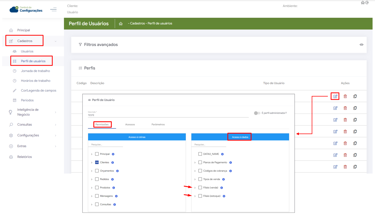Check the Filiais (estoque) checkbox
Image resolution: width=375 pixels, height=216 pixels.
pos(200,196)
